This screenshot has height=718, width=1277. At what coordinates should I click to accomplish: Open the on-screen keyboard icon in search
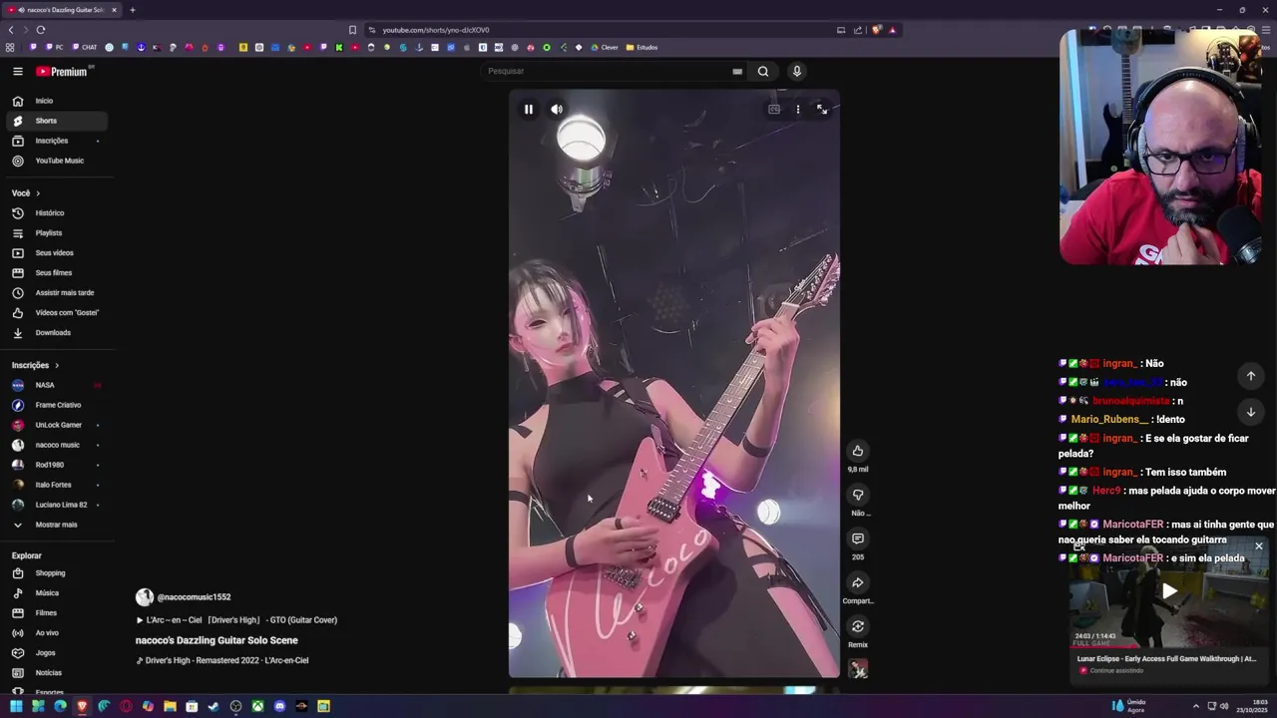(737, 71)
